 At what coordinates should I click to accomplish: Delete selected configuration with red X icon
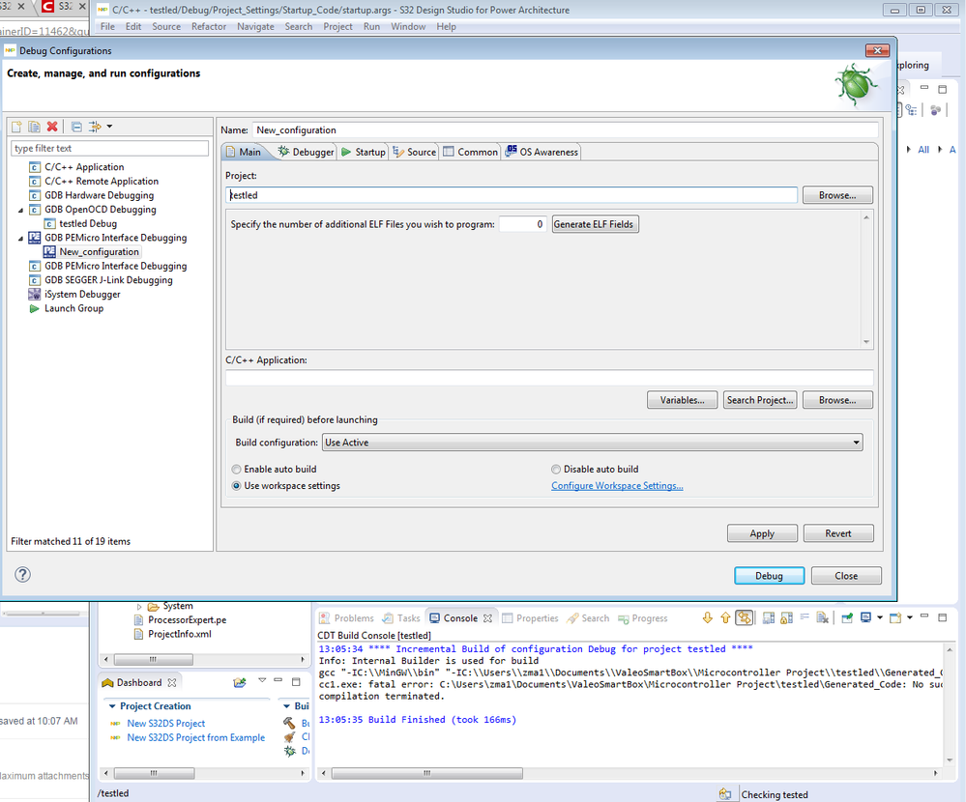pyautogui.click(x=52, y=127)
